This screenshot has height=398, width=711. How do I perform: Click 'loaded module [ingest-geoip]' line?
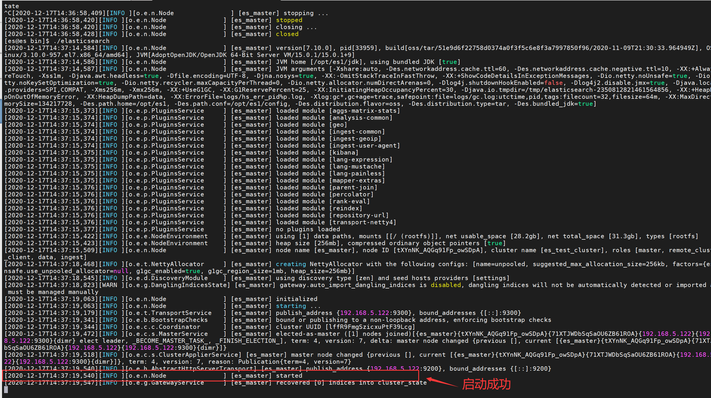tap(328, 139)
